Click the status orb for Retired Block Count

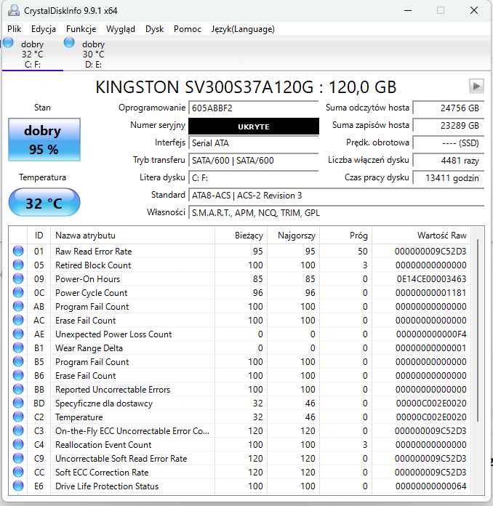18,265
